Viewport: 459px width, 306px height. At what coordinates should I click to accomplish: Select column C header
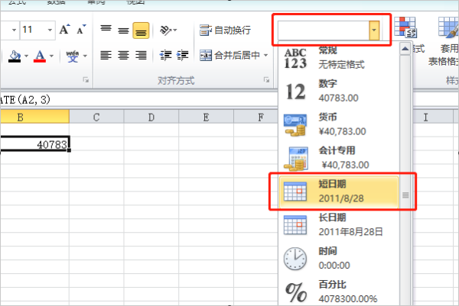(96, 117)
